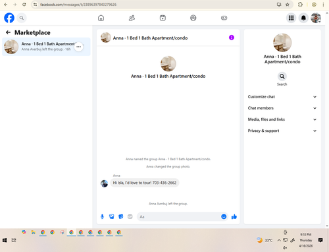
Task: Go to the Home feed tab icon
Action: click(x=101, y=18)
